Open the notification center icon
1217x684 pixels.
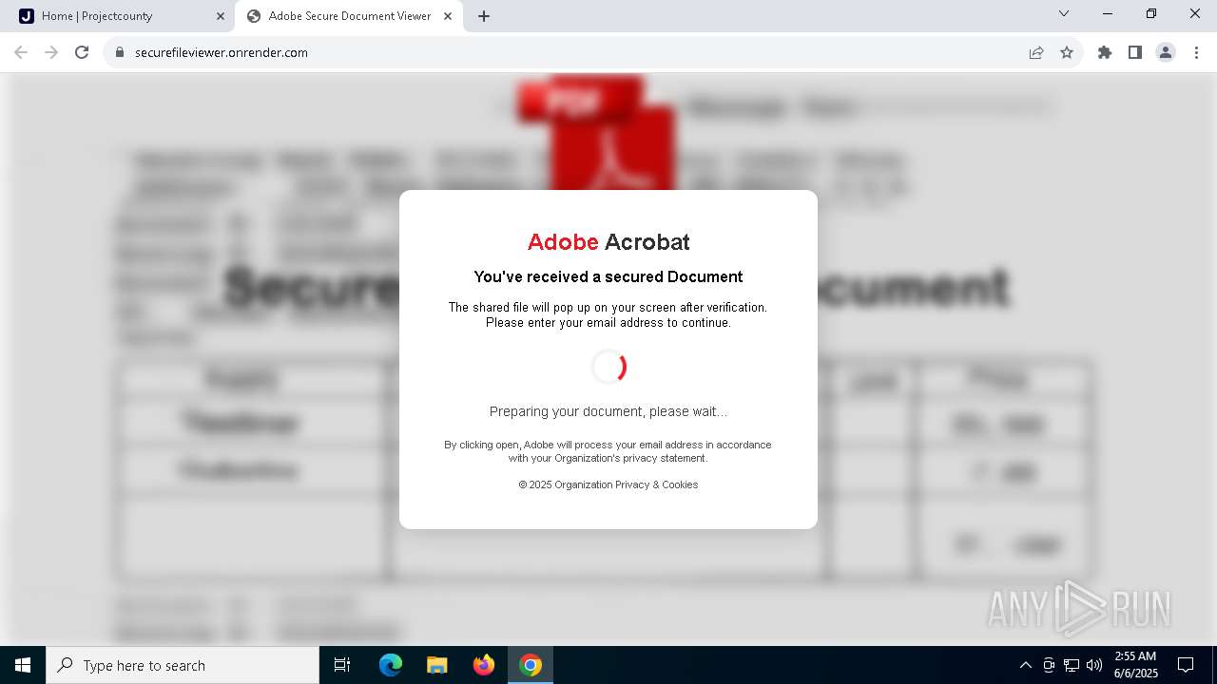(x=1186, y=665)
